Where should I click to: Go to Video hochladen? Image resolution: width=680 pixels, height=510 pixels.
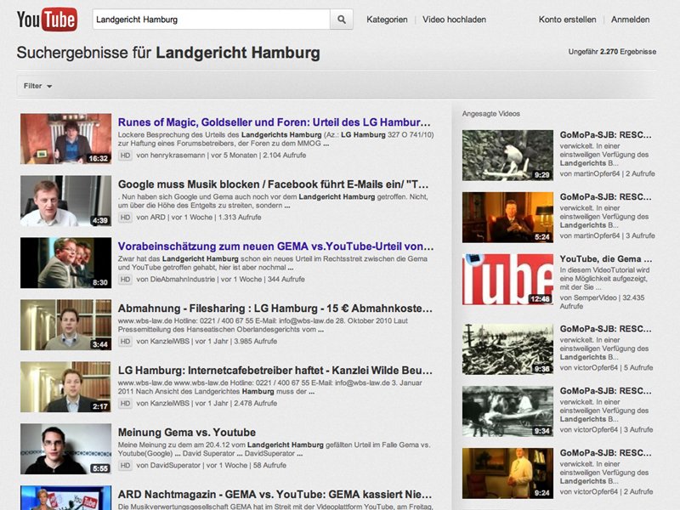pyautogui.click(x=454, y=20)
